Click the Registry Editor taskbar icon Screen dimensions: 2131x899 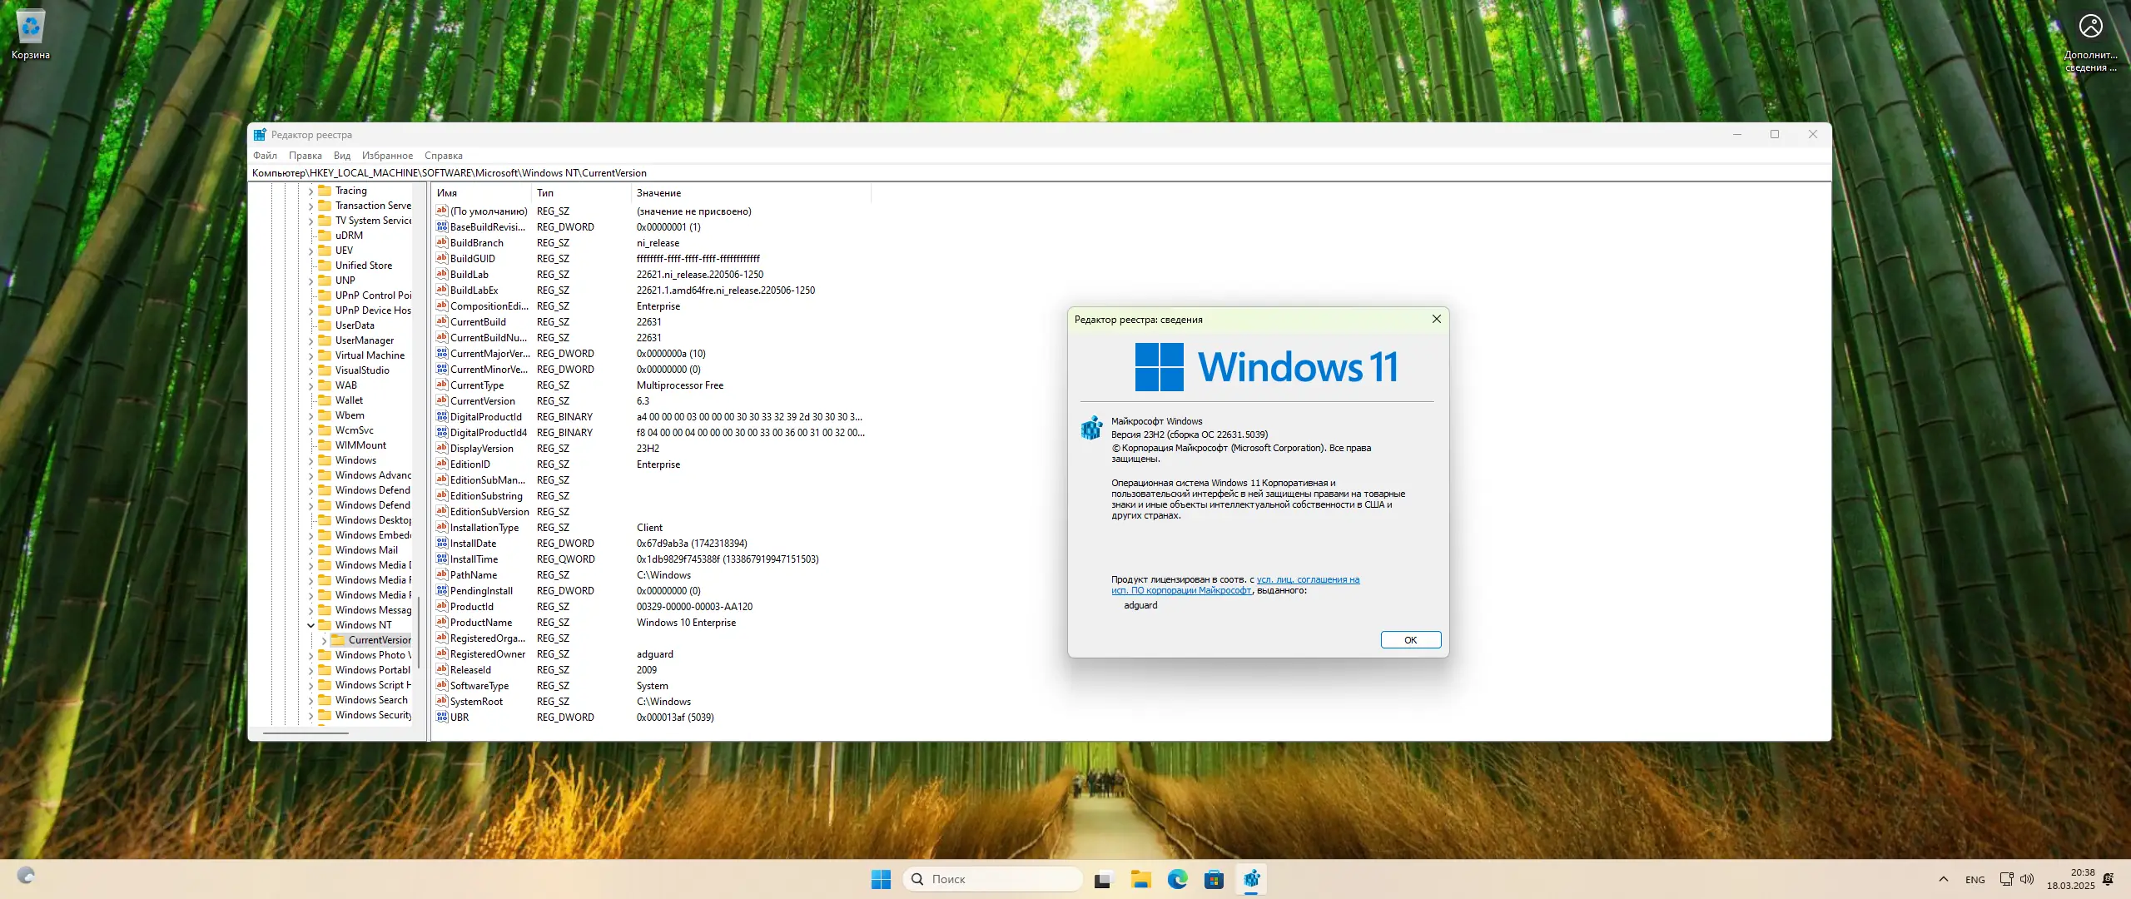(x=1251, y=879)
